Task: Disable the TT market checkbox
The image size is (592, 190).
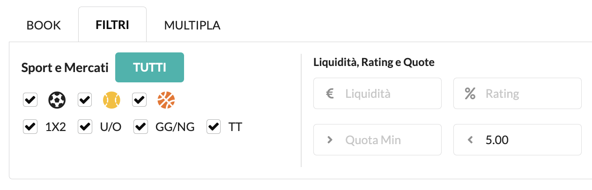Action: tap(214, 127)
